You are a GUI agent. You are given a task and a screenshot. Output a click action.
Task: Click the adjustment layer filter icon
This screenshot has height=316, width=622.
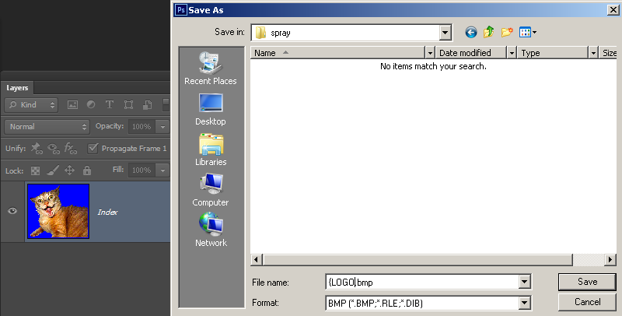[91, 104]
